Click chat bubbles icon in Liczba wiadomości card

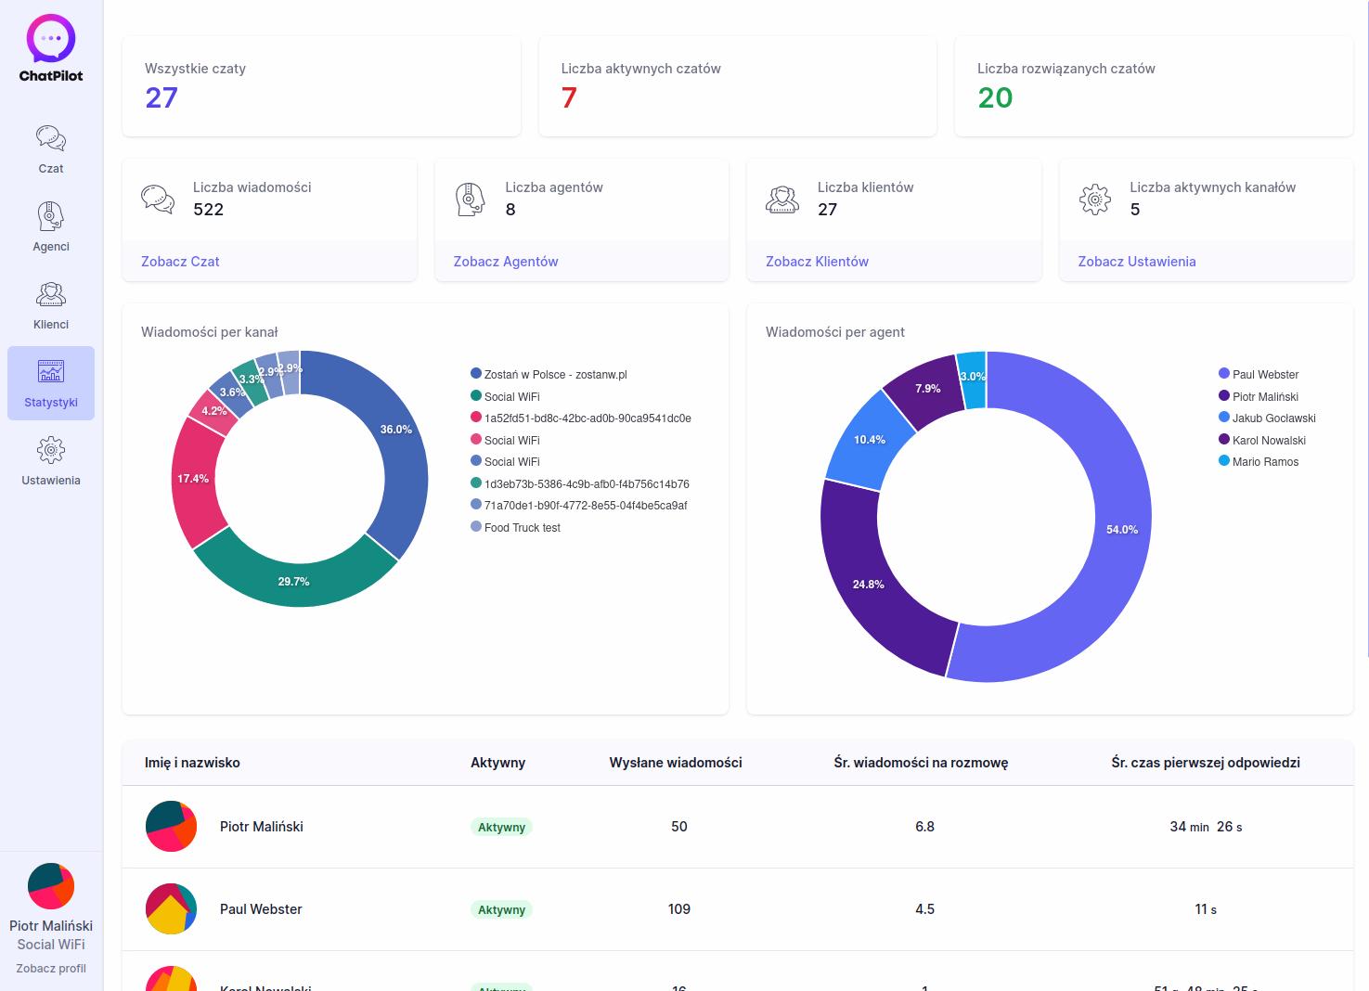tap(158, 199)
